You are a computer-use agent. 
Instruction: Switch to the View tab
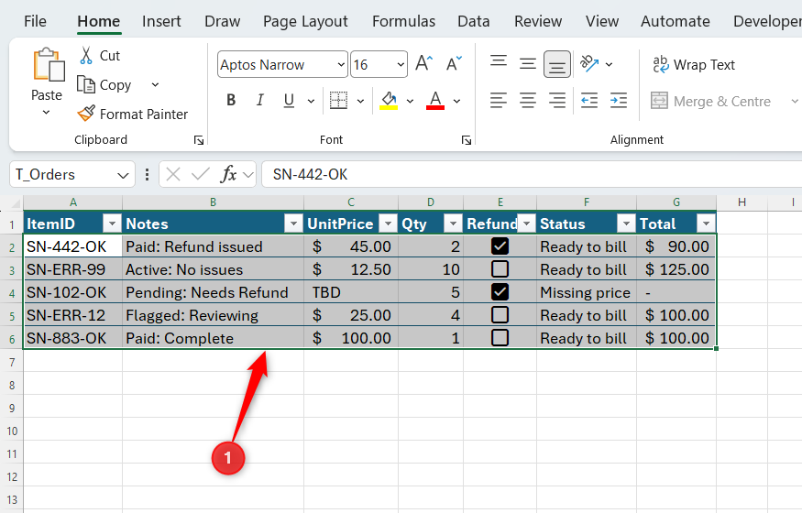tap(602, 21)
